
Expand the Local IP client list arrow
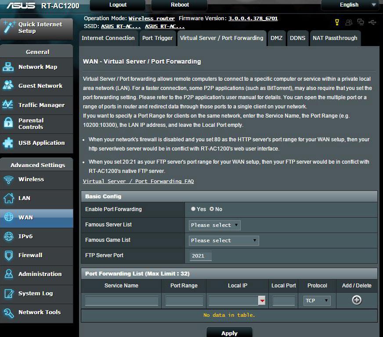point(262,301)
